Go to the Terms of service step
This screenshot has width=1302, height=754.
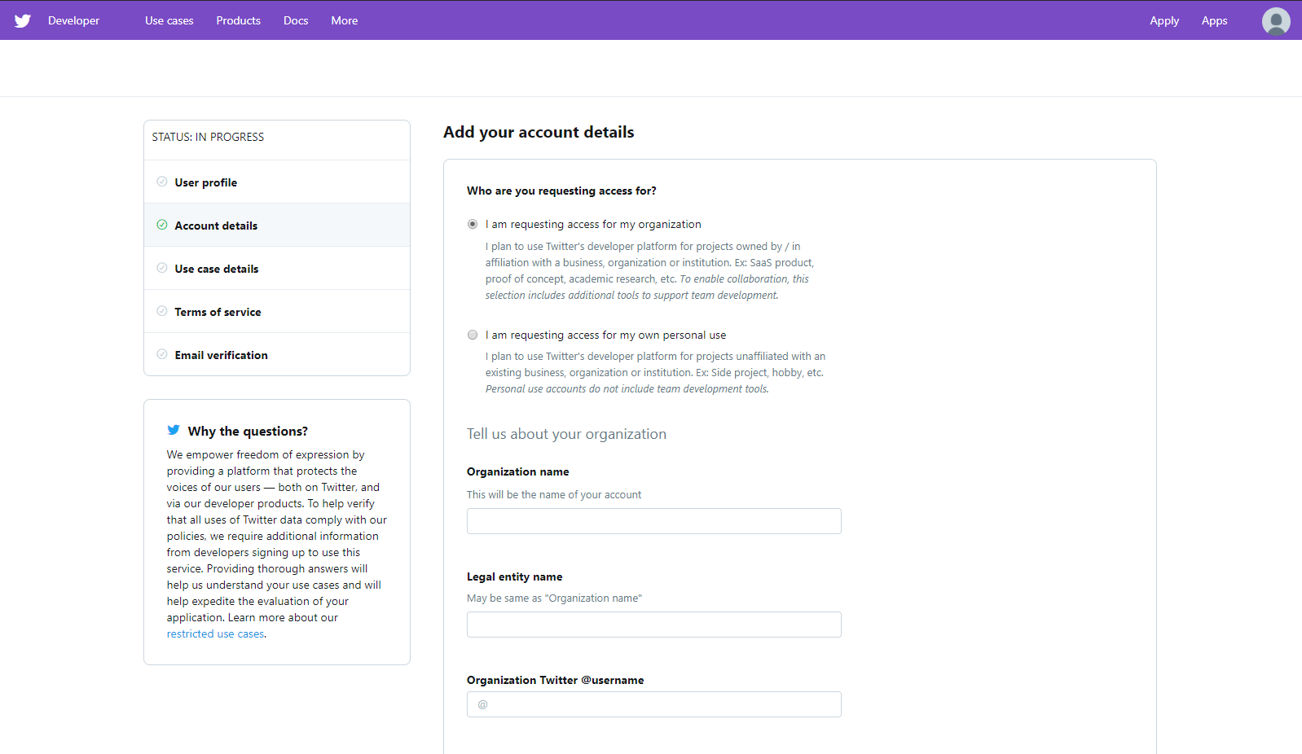point(277,312)
